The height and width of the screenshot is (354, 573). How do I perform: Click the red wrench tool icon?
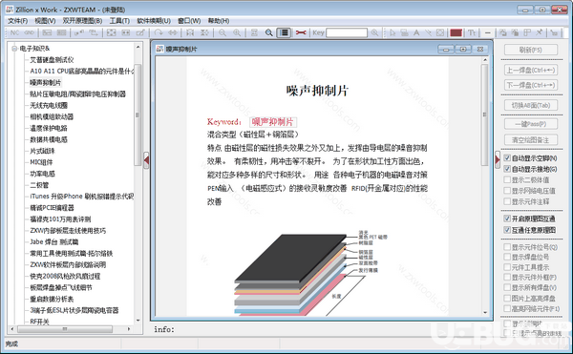tap(301, 32)
